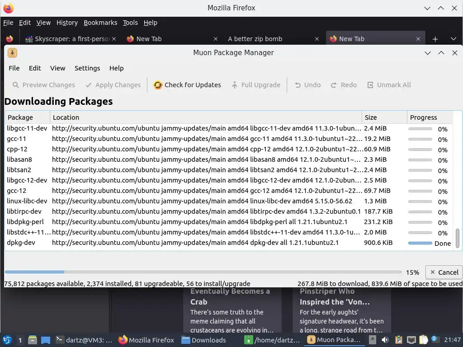Open the clipboard manager tray icon

(423, 340)
